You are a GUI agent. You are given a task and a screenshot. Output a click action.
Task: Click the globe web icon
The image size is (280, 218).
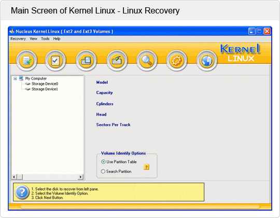(207, 61)
